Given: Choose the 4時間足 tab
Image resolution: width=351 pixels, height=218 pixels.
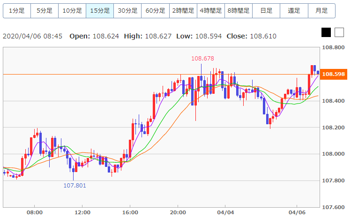Looking at the screenshot, I should click(x=211, y=10).
